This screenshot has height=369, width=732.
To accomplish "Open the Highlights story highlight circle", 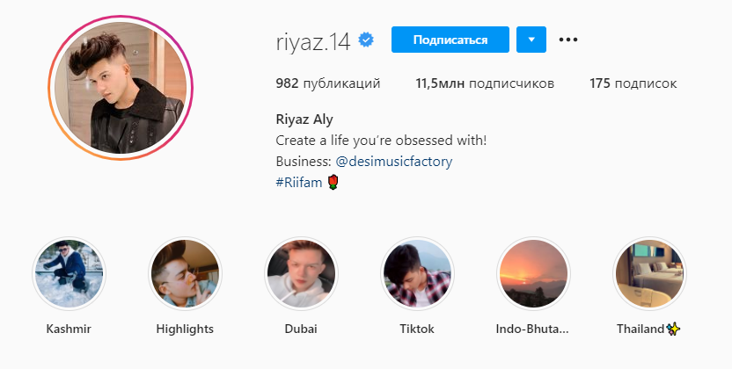I will (185, 273).
